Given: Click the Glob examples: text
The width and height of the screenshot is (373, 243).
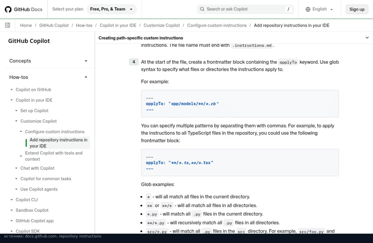Looking at the screenshot, I should (x=158, y=184).
